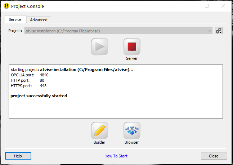Click the 'starting project: atvise installation' line
The width and height of the screenshot is (233, 165).
click(x=72, y=70)
